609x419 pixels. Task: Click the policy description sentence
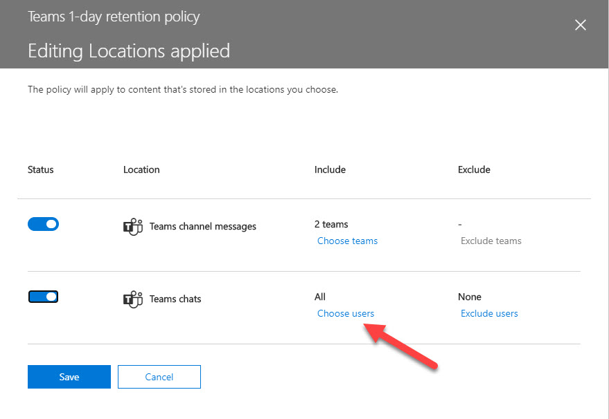pyautogui.click(x=183, y=89)
